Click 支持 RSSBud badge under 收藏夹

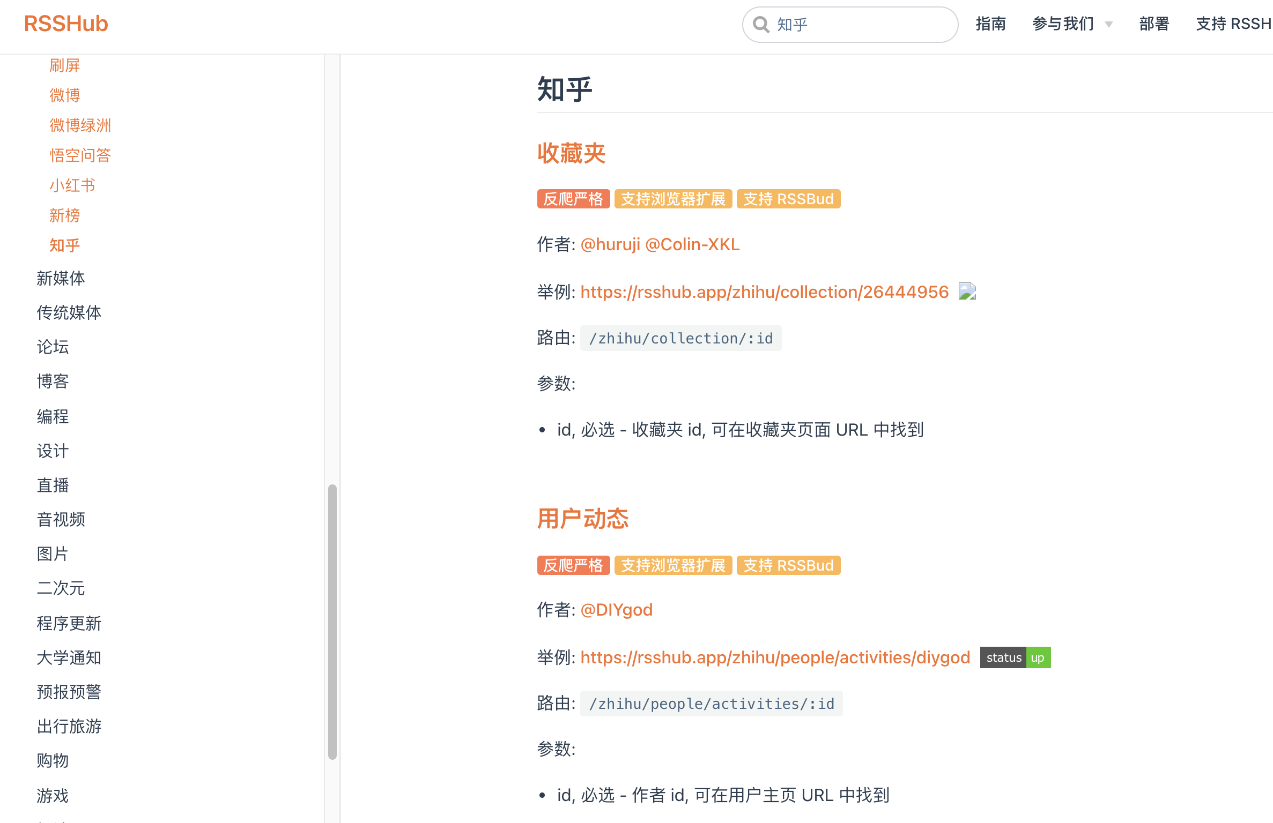788,199
